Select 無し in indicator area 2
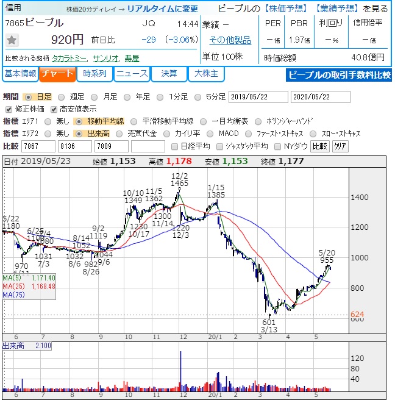The image size is (395, 400). [x=48, y=134]
